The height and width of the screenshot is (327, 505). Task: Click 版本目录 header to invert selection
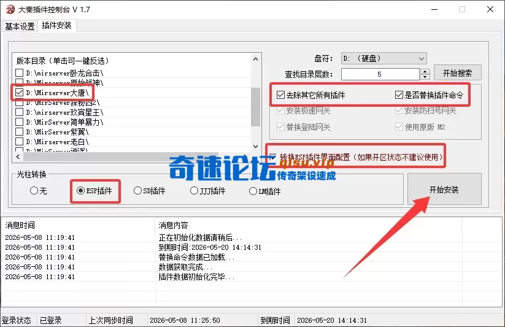click(x=63, y=61)
